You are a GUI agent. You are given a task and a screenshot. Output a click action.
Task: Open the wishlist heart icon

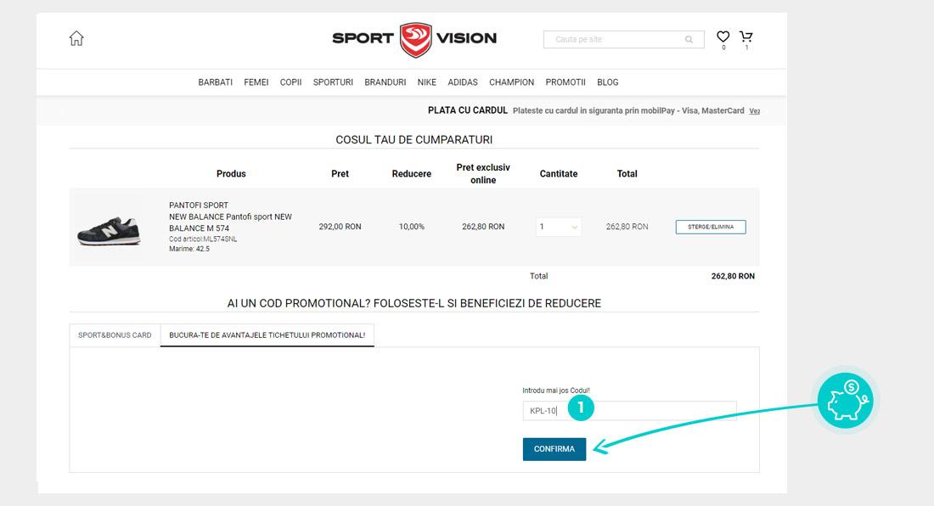pos(723,37)
